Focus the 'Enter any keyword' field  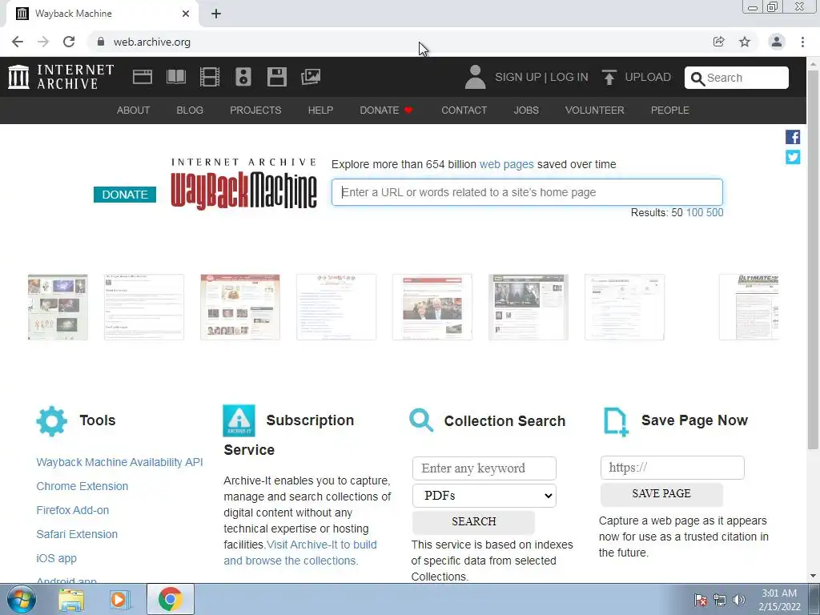coord(484,468)
